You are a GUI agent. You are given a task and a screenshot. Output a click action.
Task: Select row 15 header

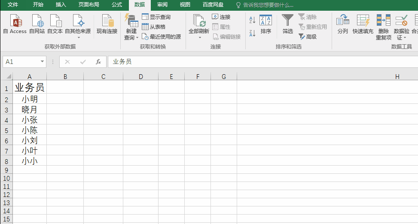(x=6, y=219)
